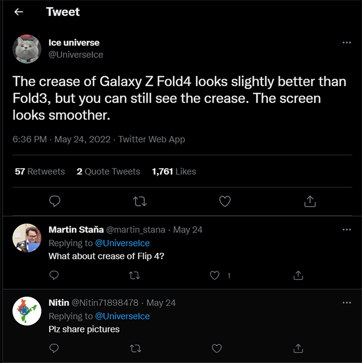Retweet Ice universe's Galaxy Z Fold4 tweet
The height and width of the screenshot is (363, 362).
click(140, 201)
